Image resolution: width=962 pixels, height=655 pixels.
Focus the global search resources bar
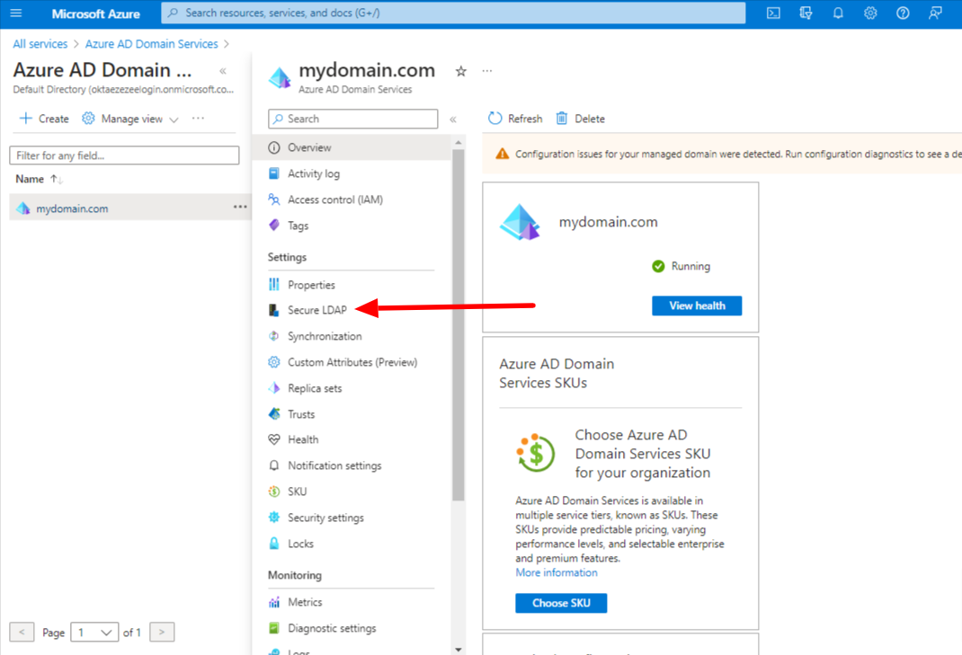click(x=453, y=13)
